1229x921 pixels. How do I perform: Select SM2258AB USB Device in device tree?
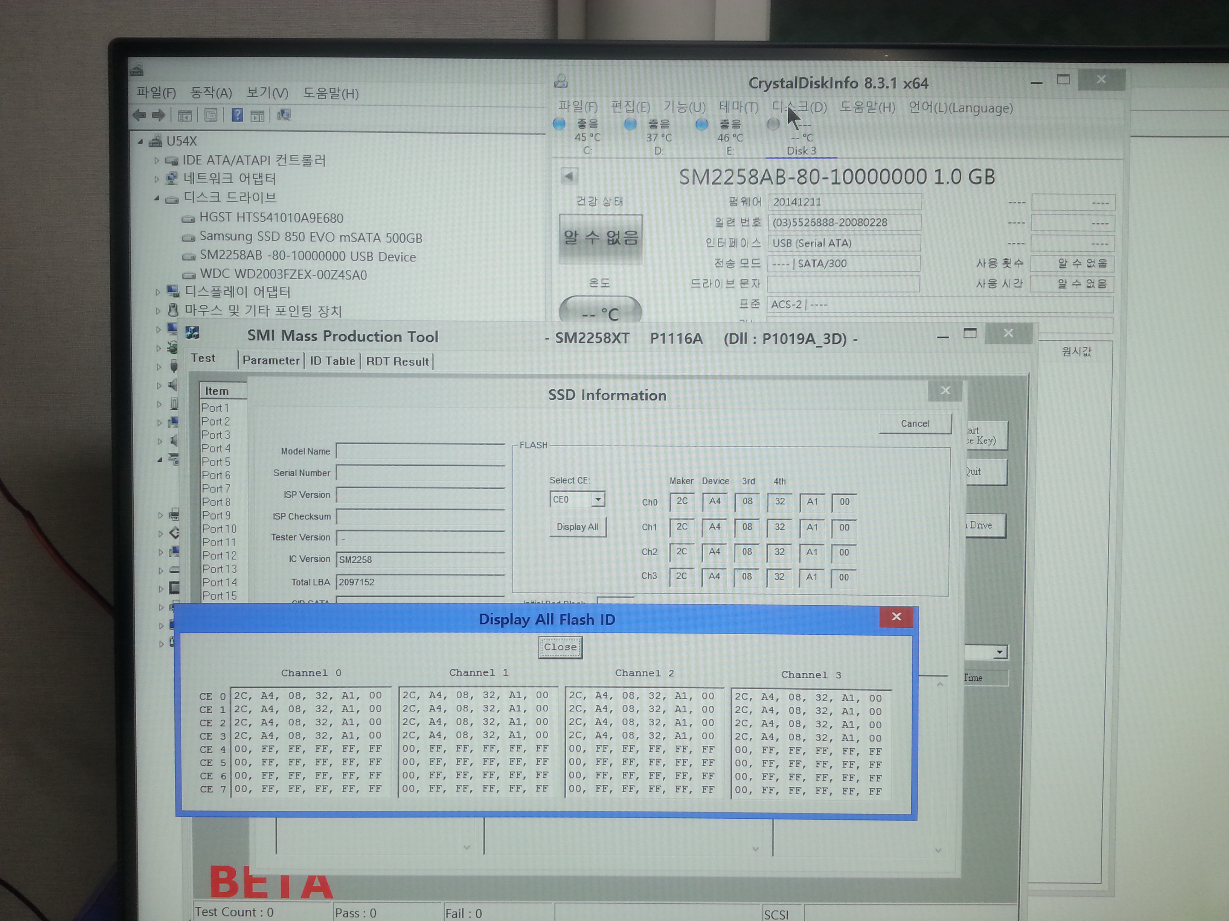[307, 257]
